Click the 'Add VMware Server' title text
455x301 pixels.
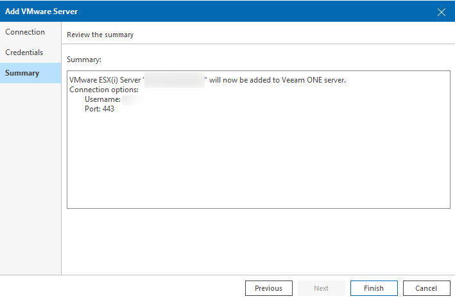(42, 12)
